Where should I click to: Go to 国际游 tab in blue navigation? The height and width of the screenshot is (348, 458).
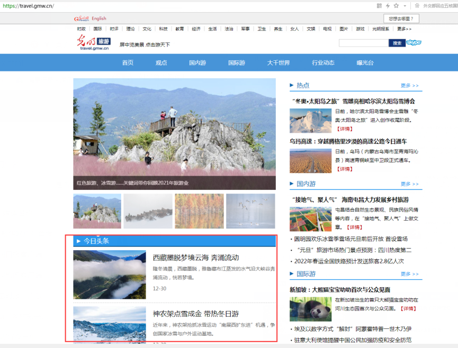coord(237,63)
